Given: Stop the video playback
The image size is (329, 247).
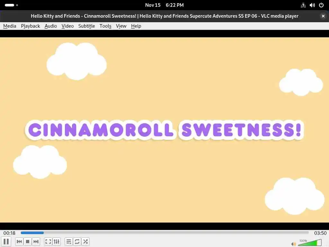Looking at the screenshot, I should [28, 242].
